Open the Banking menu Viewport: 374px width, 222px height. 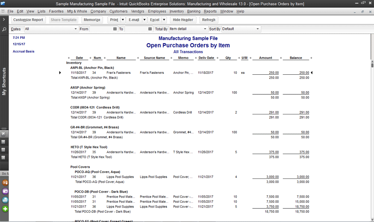pos(194,11)
